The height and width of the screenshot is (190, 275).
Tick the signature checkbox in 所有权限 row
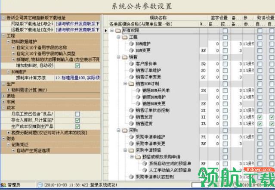pos(225,31)
